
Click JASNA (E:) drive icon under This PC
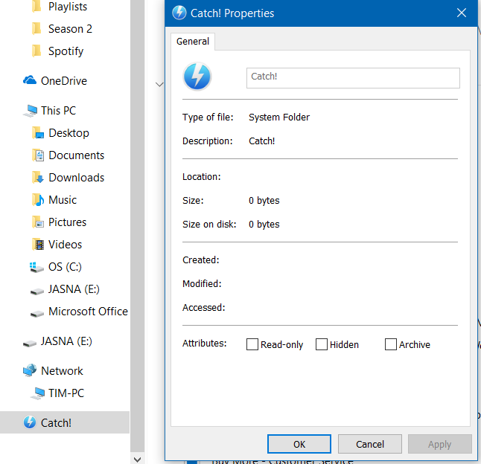tap(37, 291)
